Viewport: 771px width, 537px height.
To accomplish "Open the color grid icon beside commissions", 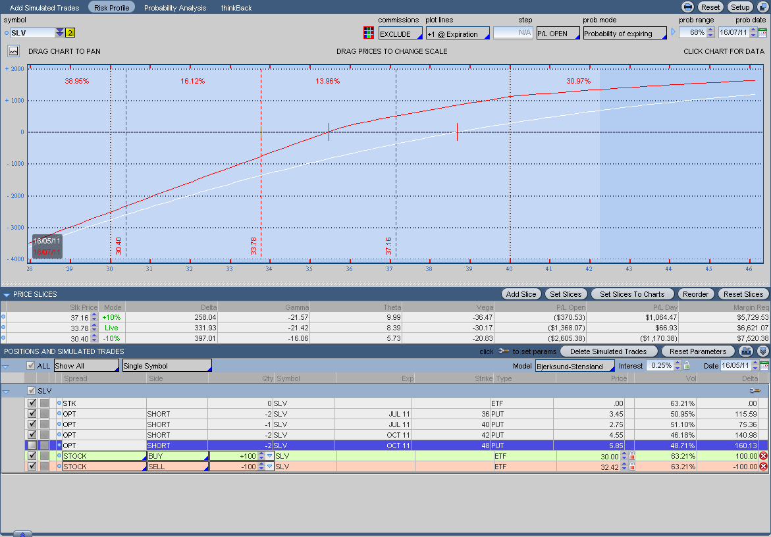I will click(x=368, y=33).
